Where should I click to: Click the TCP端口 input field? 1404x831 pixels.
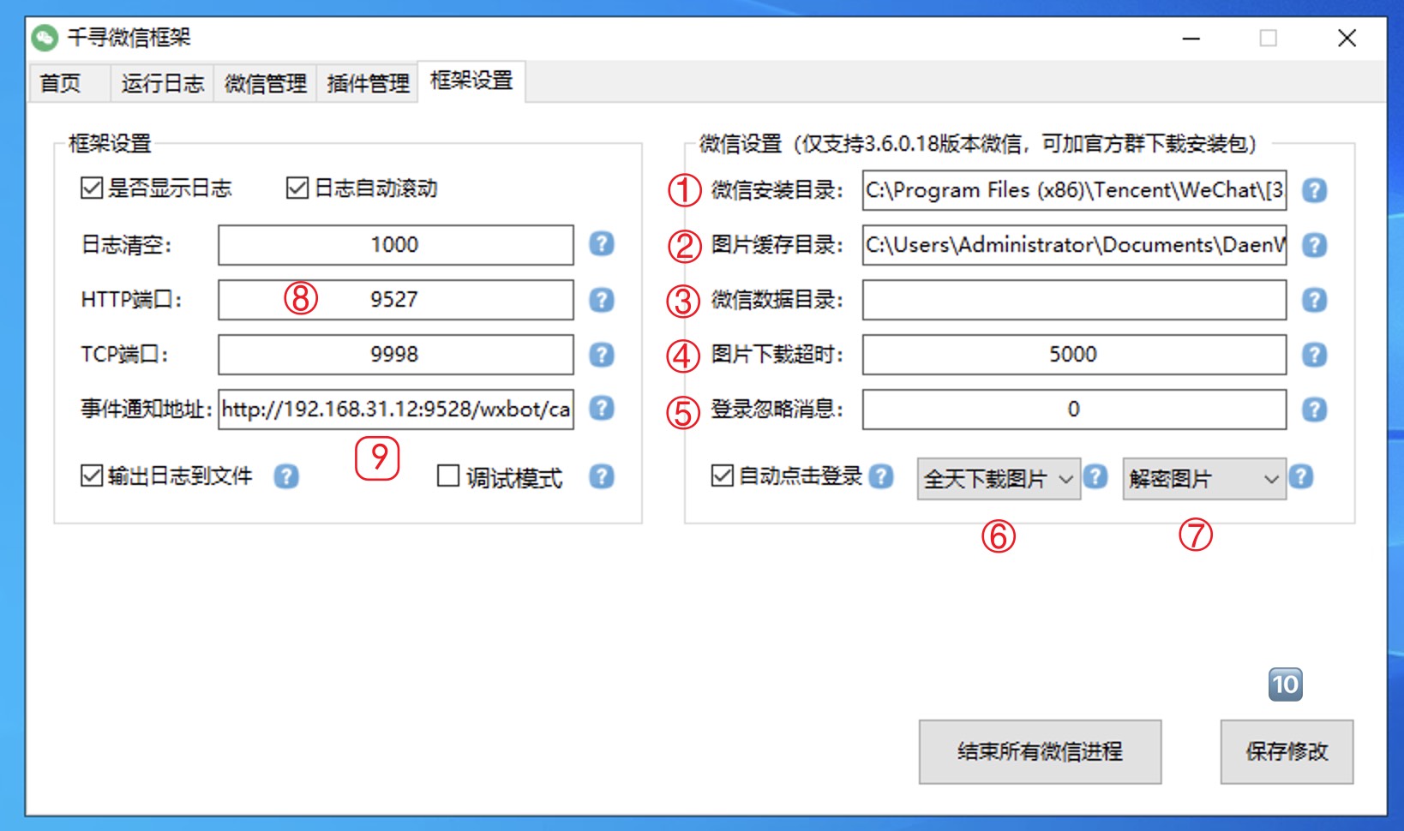click(x=396, y=355)
